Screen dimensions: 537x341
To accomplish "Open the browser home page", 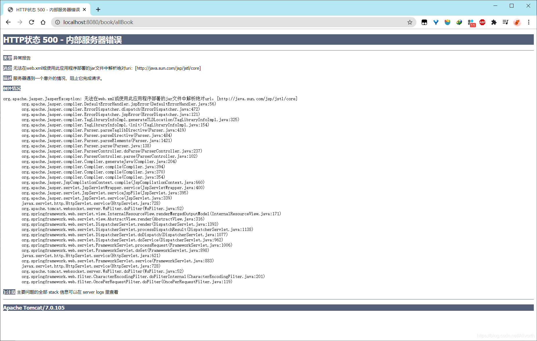I will (x=43, y=22).
